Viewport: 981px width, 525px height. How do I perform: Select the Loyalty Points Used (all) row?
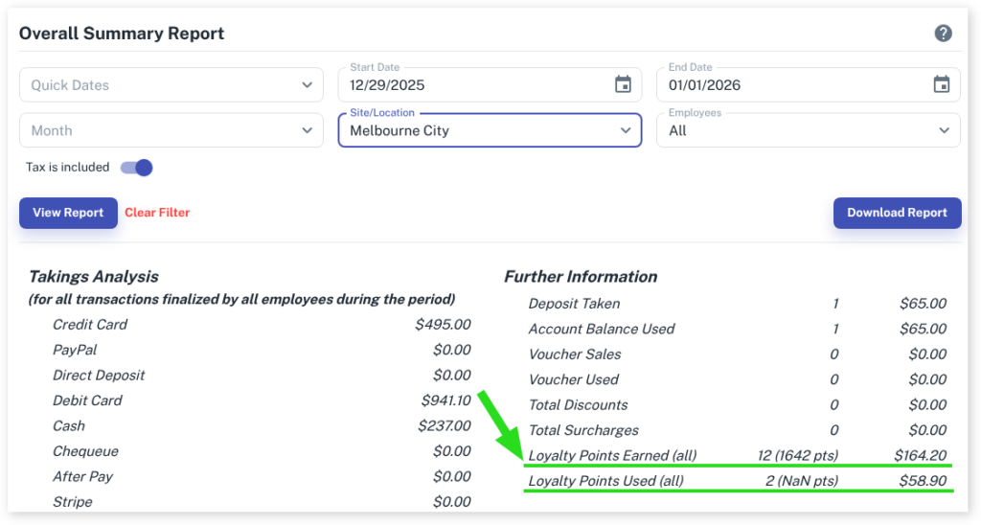click(738, 481)
